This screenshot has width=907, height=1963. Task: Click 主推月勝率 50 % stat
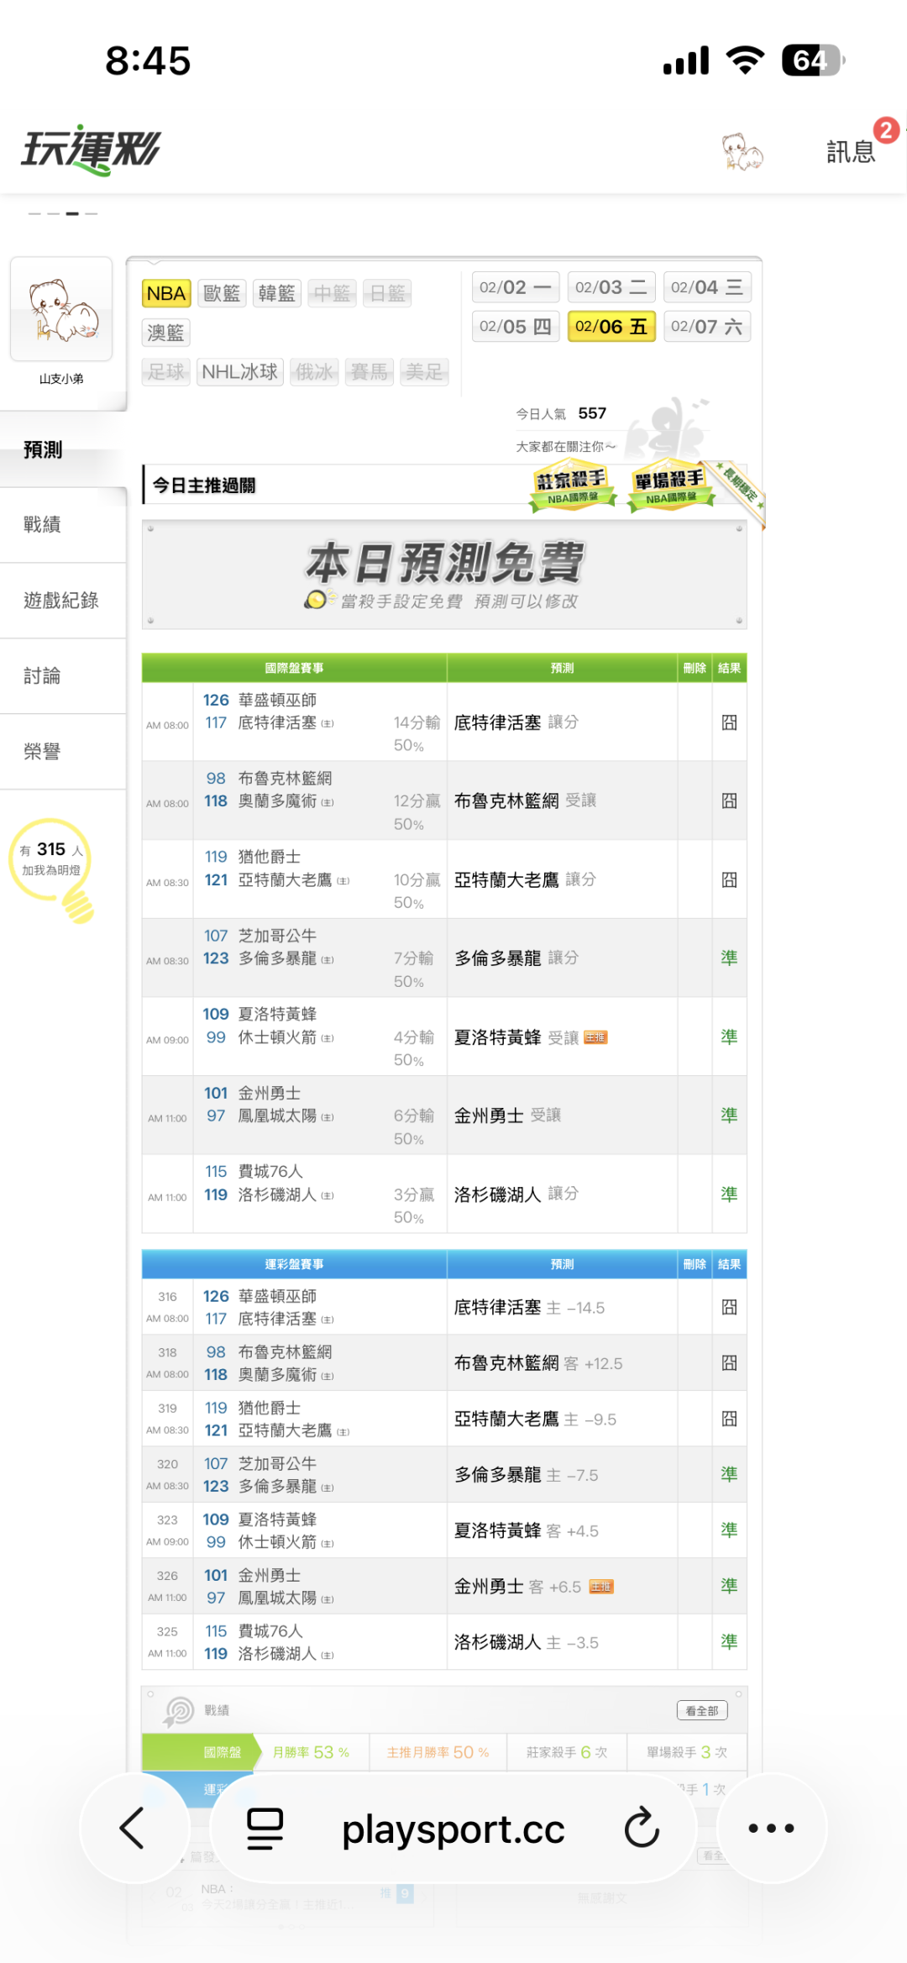[x=438, y=1752]
